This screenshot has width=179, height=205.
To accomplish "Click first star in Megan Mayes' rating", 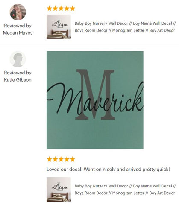I will click(x=50, y=8).
